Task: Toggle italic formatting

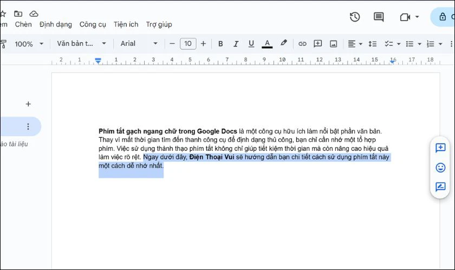Action: [236, 44]
